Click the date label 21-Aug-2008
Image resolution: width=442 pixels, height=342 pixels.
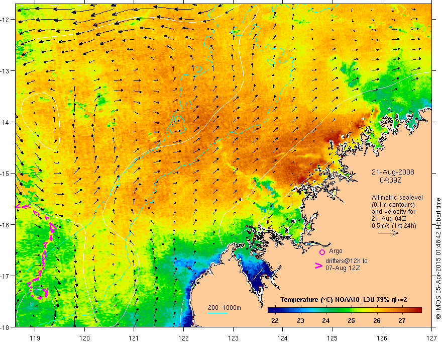(x=393, y=172)
